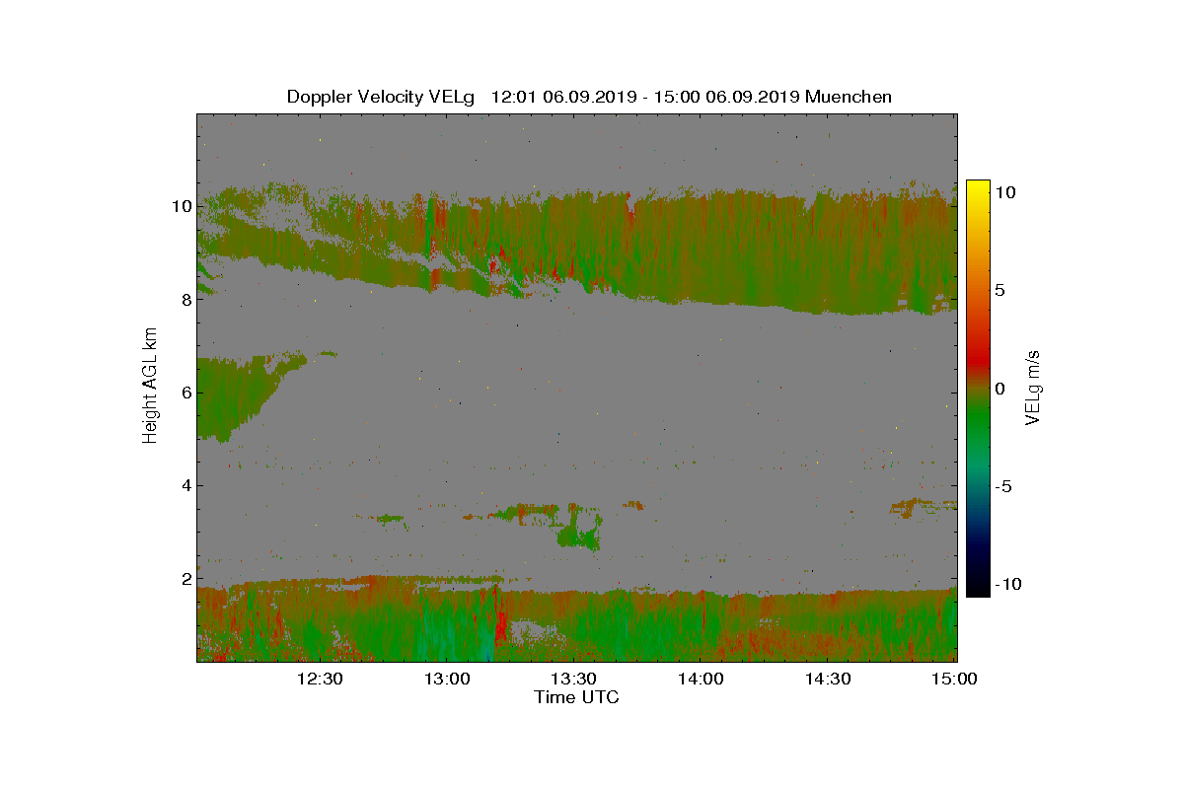Click the 'VELg m/s' colorbar label
Viewport: 1184px width, 789px height.
coord(1033,386)
